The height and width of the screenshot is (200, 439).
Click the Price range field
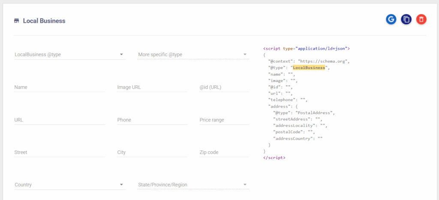(x=224, y=120)
